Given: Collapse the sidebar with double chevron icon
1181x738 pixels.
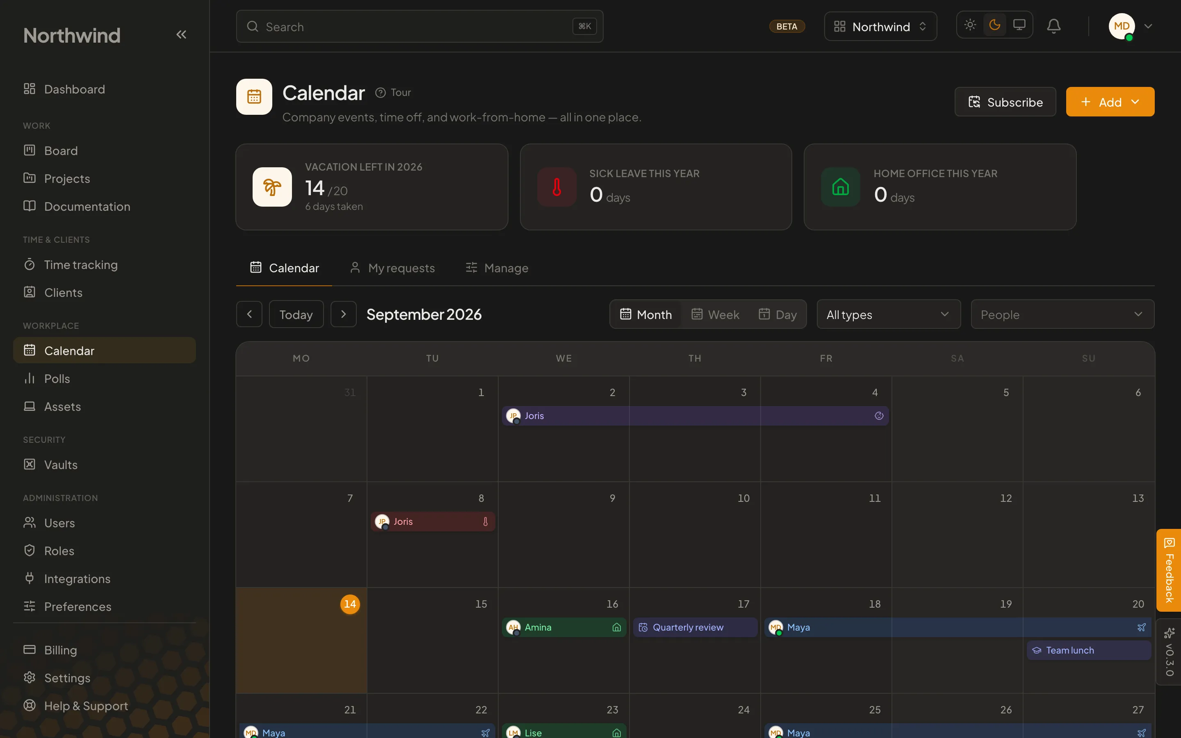Looking at the screenshot, I should (181, 35).
